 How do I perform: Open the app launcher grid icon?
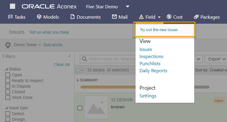[13, 6]
